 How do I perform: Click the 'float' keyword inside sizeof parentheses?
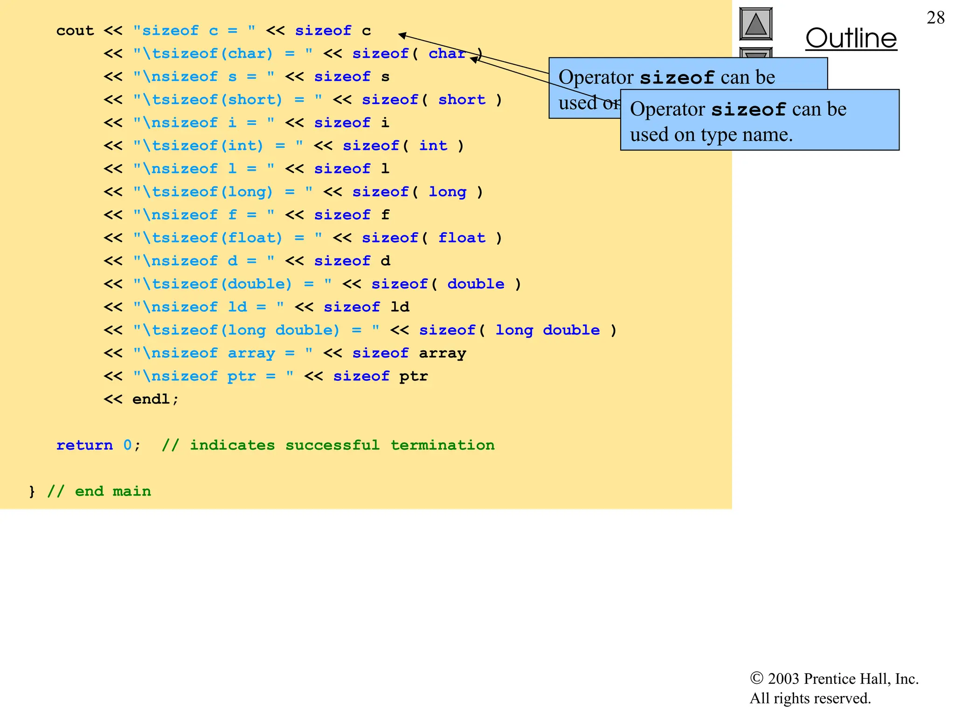(x=462, y=238)
